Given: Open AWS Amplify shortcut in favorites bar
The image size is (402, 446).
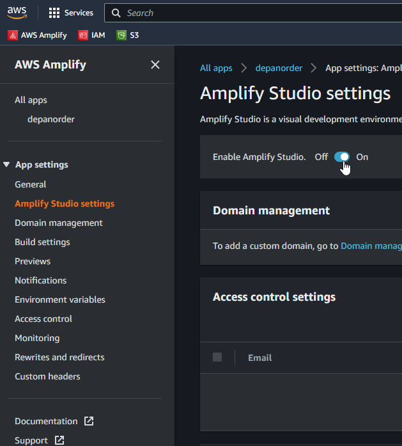Looking at the screenshot, I should (x=37, y=35).
